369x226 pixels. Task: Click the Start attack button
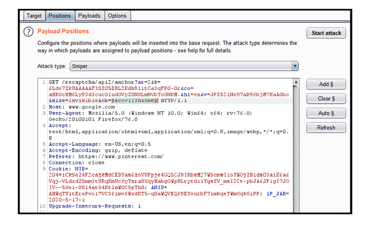[326, 33]
